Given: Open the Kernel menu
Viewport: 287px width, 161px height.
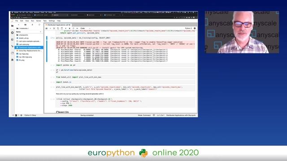Looking at the screenshot, I should 39,21.
